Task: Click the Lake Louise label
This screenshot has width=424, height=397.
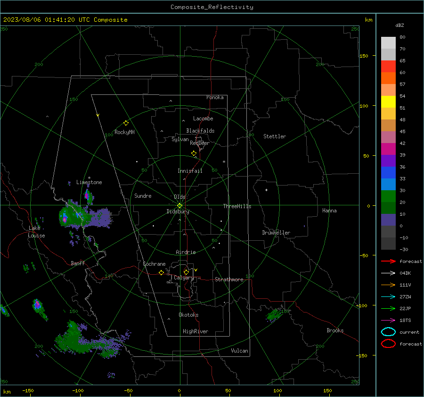Action: [36, 232]
